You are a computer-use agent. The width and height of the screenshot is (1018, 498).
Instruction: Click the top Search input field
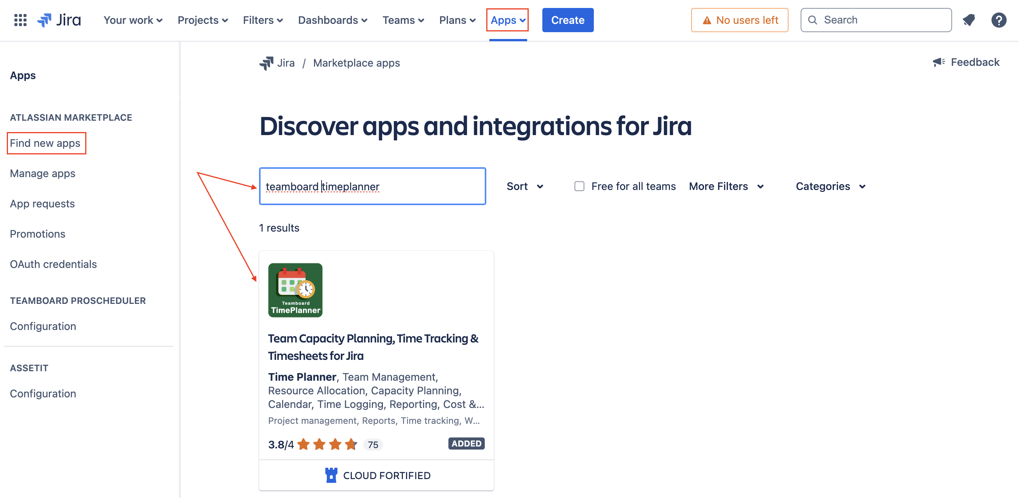[876, 20]
